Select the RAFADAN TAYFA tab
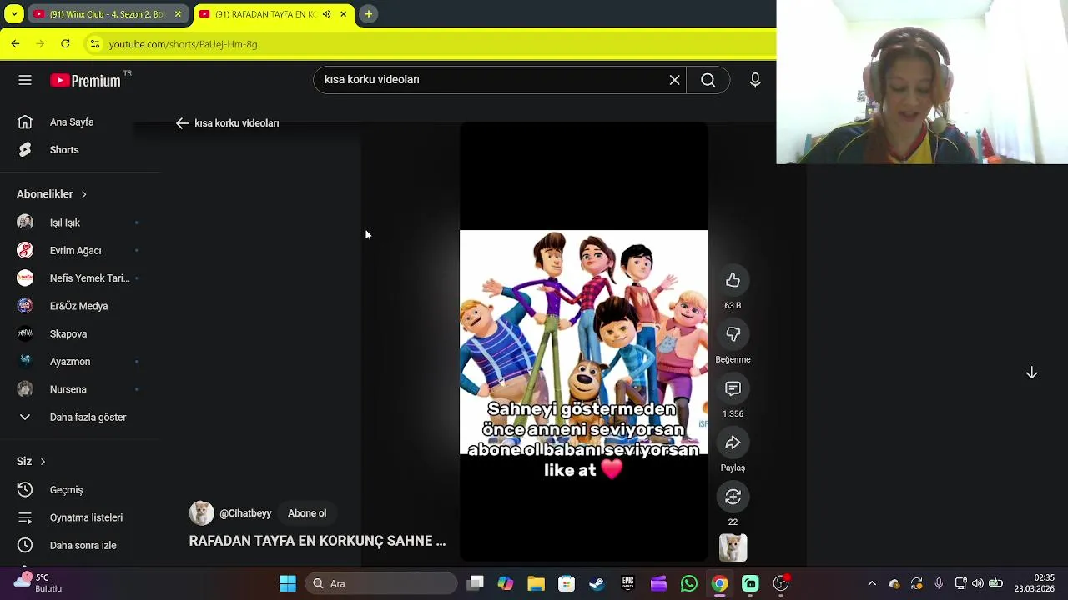The height and width of the screenshot is (600, 1068). click(264, 14)
